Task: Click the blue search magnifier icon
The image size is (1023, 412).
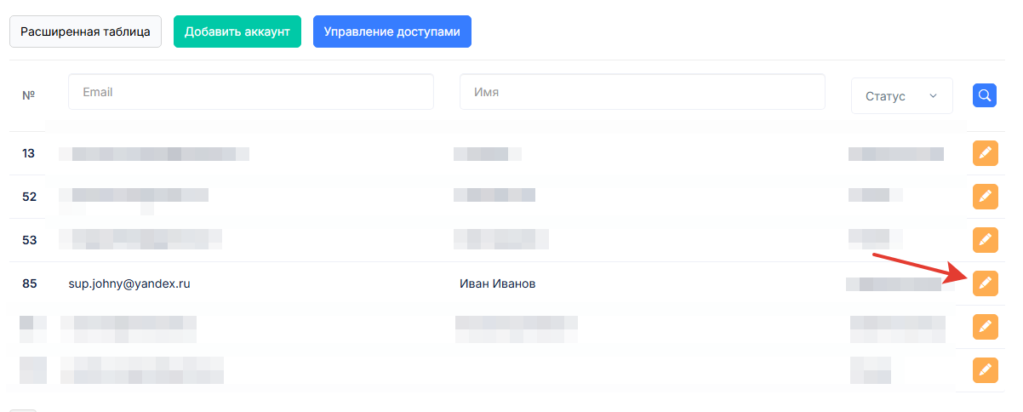Action: (x=985, y=95)
